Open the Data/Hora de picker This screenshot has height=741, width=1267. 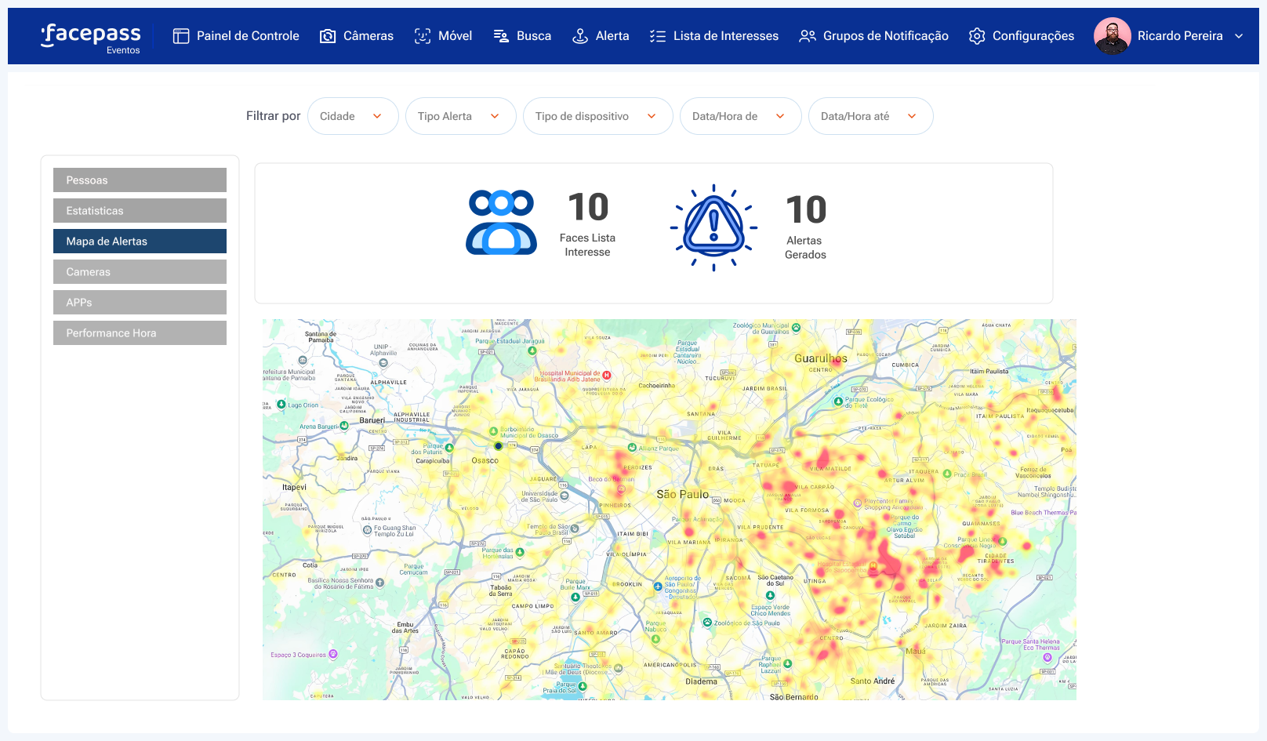pos(740,116)
